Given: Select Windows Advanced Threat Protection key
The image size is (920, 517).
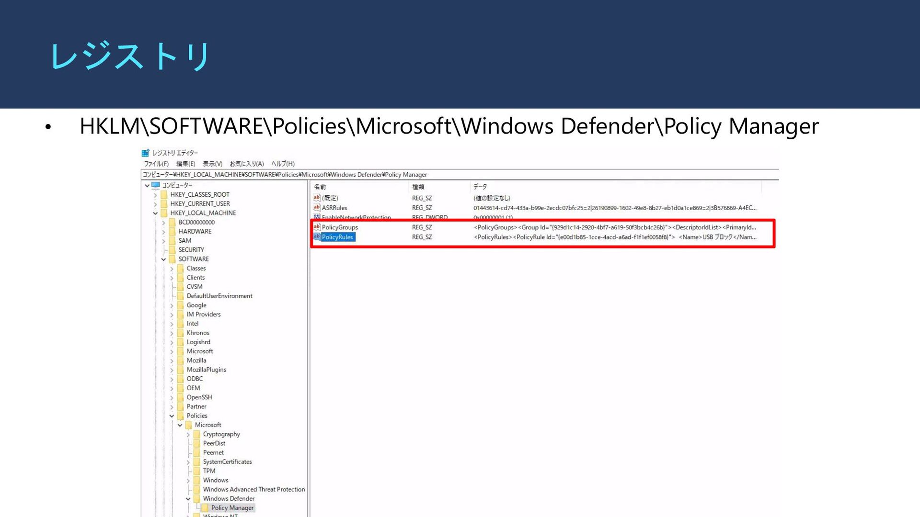Looking at the screenshot, I should pyautogui.click(x=254, y=490).
